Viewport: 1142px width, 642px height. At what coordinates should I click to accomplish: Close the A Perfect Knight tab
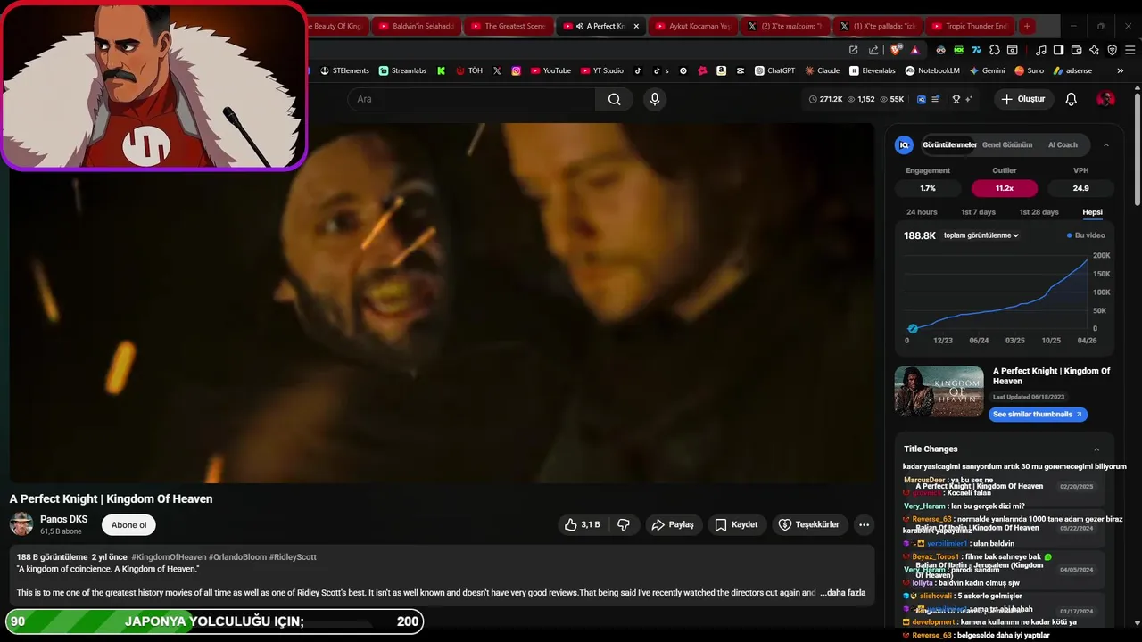(635, 26)
